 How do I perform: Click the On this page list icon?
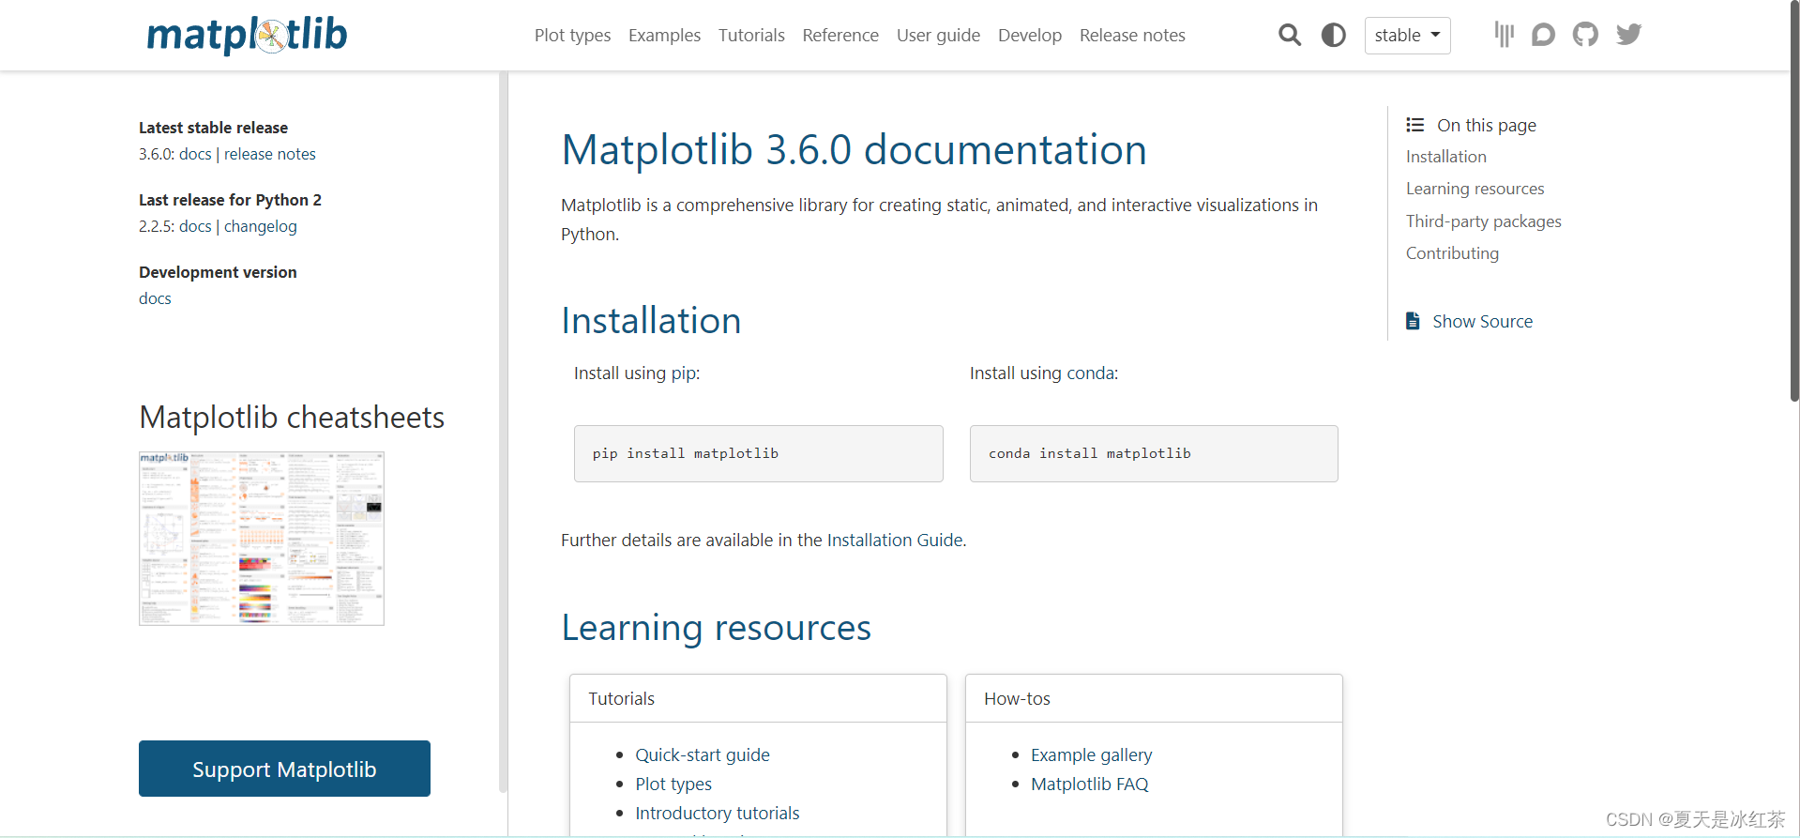[1414, 125]
